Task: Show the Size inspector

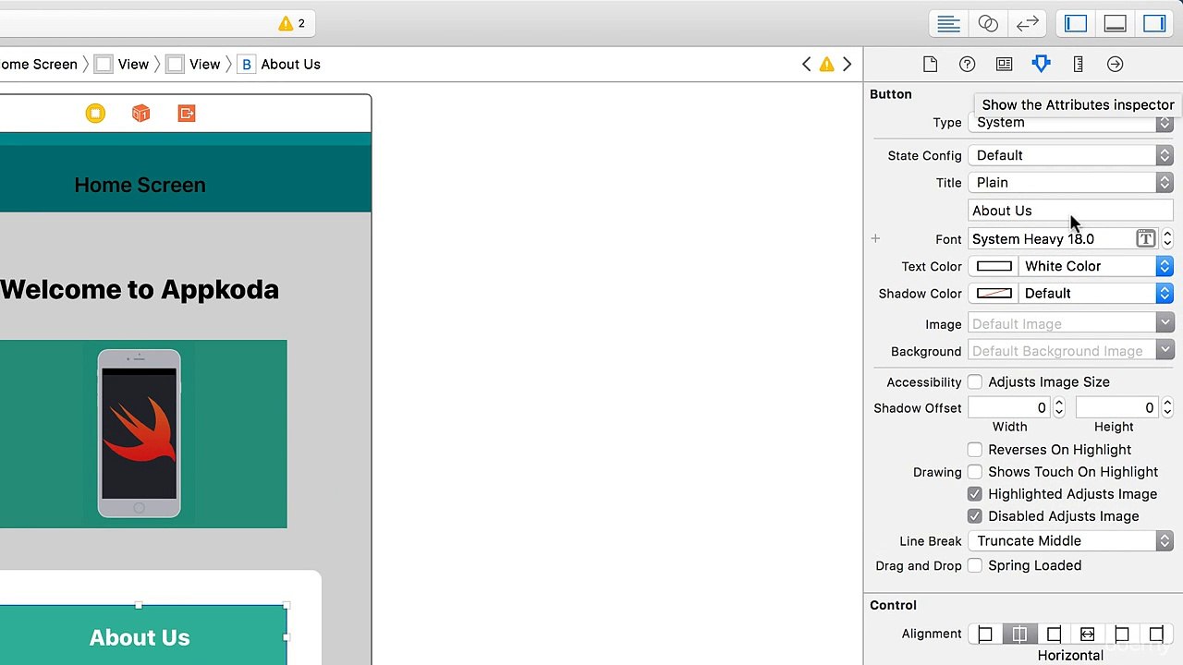Action: (1078, 64)
